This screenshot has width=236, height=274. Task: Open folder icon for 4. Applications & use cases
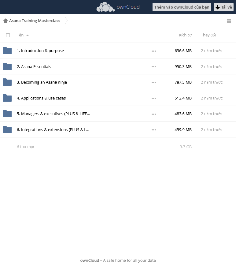point(7,98)
